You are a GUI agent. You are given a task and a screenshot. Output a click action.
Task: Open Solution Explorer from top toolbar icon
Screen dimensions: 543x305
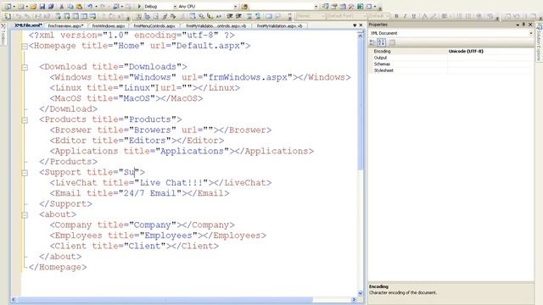326,7
